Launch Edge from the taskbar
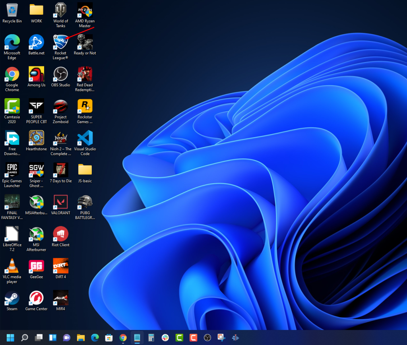This screenshot has height=345, width=407. tap(95, 338)
